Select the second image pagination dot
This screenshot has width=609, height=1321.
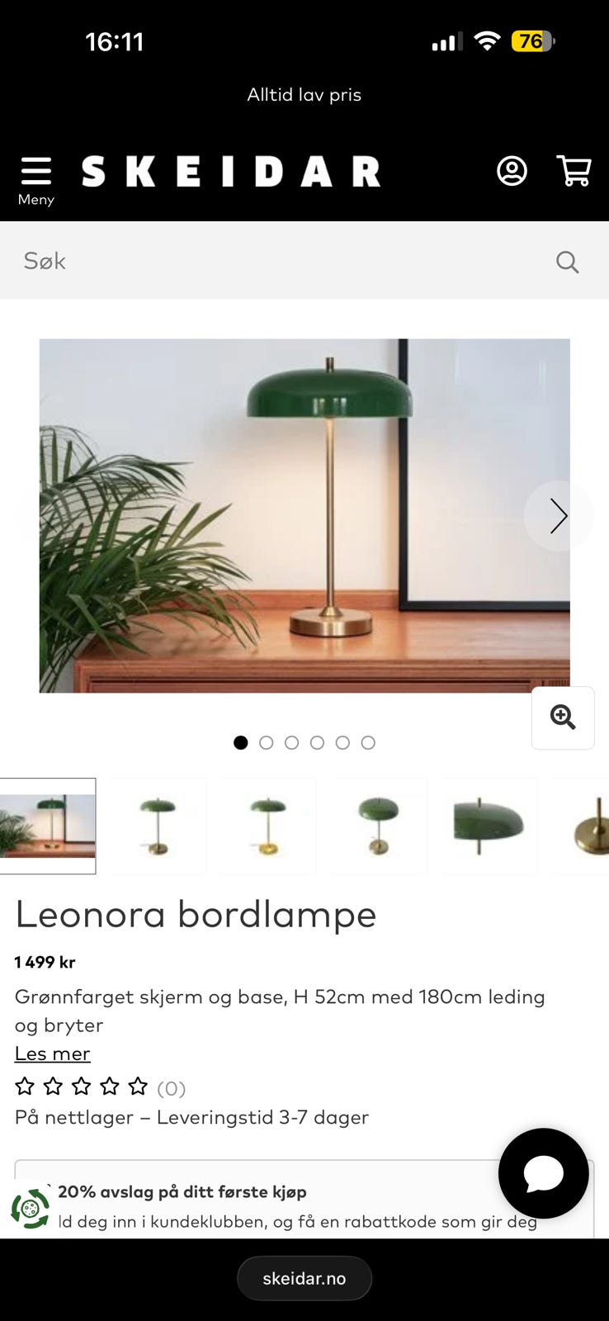266,742
